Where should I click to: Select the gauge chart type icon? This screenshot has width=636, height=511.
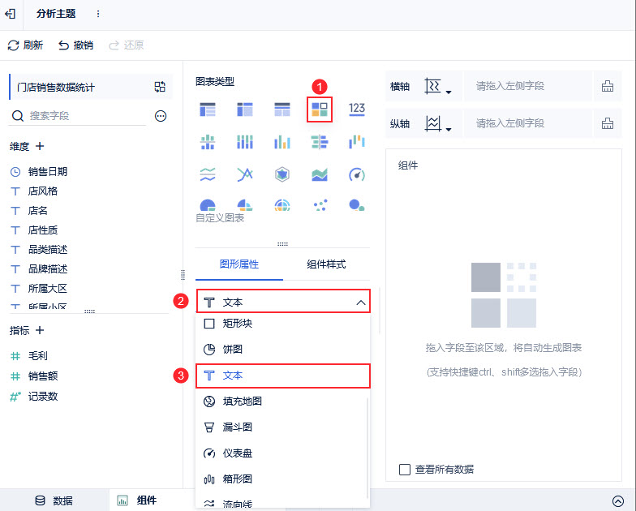point(357,175)
